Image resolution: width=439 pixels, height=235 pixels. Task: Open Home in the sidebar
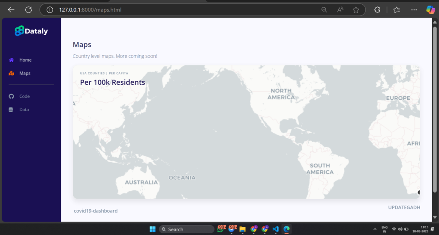pyautogui.click(x=25, y=60)
